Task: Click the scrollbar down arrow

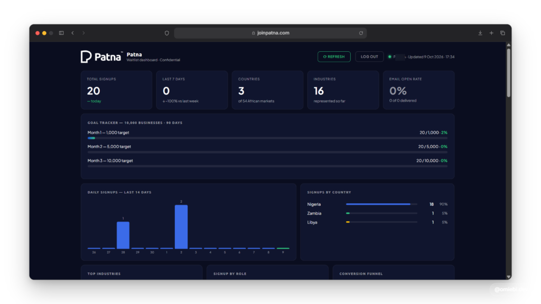Action: point(509,277)
